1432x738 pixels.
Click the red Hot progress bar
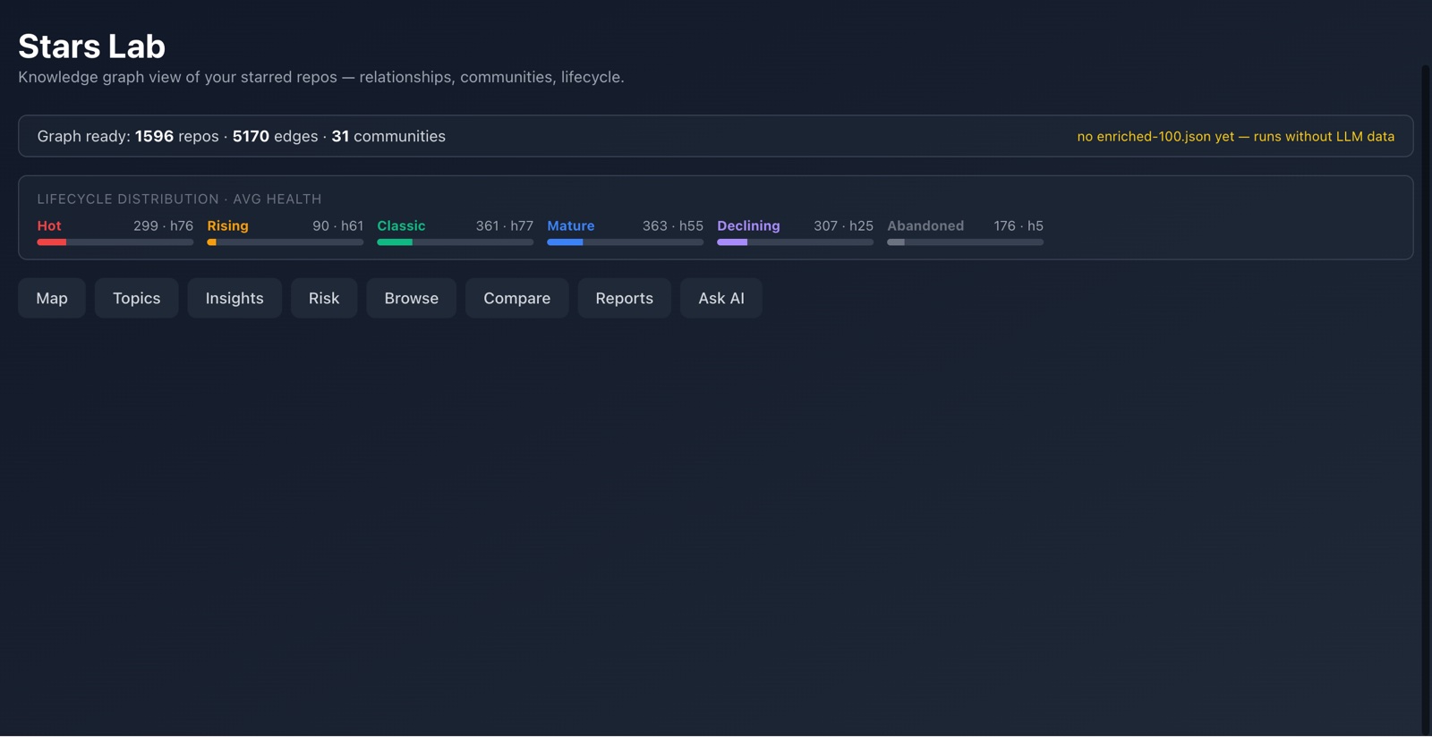pos(115,242)
